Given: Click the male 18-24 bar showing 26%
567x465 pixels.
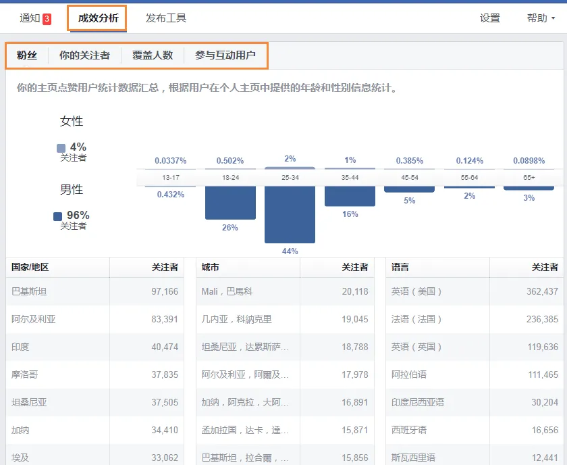Looking at the screenshot, I should click(x=230, y=203).
